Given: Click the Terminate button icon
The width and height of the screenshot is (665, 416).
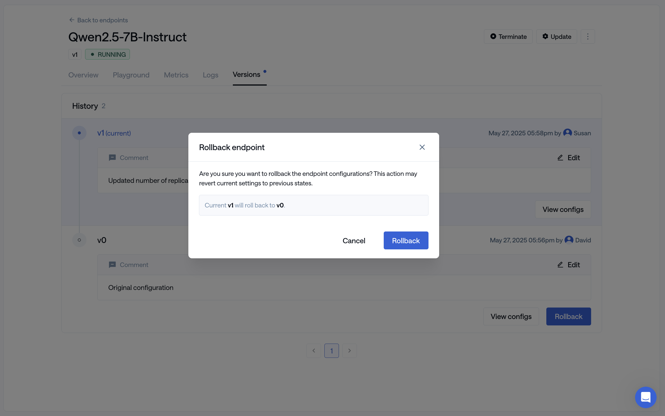Looking at the screenshot, I should (493, 36).
